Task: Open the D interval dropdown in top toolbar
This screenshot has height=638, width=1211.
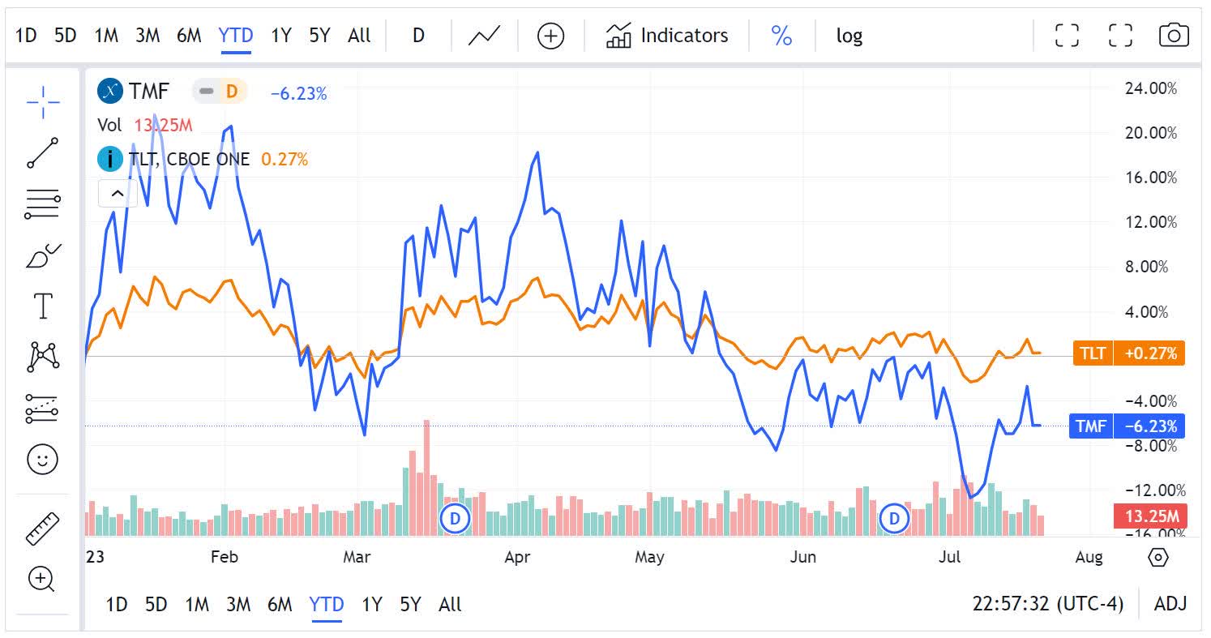Action: tap(418, 36)
